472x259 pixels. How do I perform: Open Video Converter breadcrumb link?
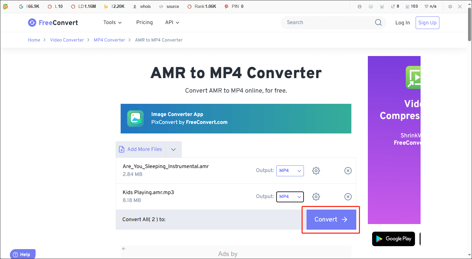(67, 40)
